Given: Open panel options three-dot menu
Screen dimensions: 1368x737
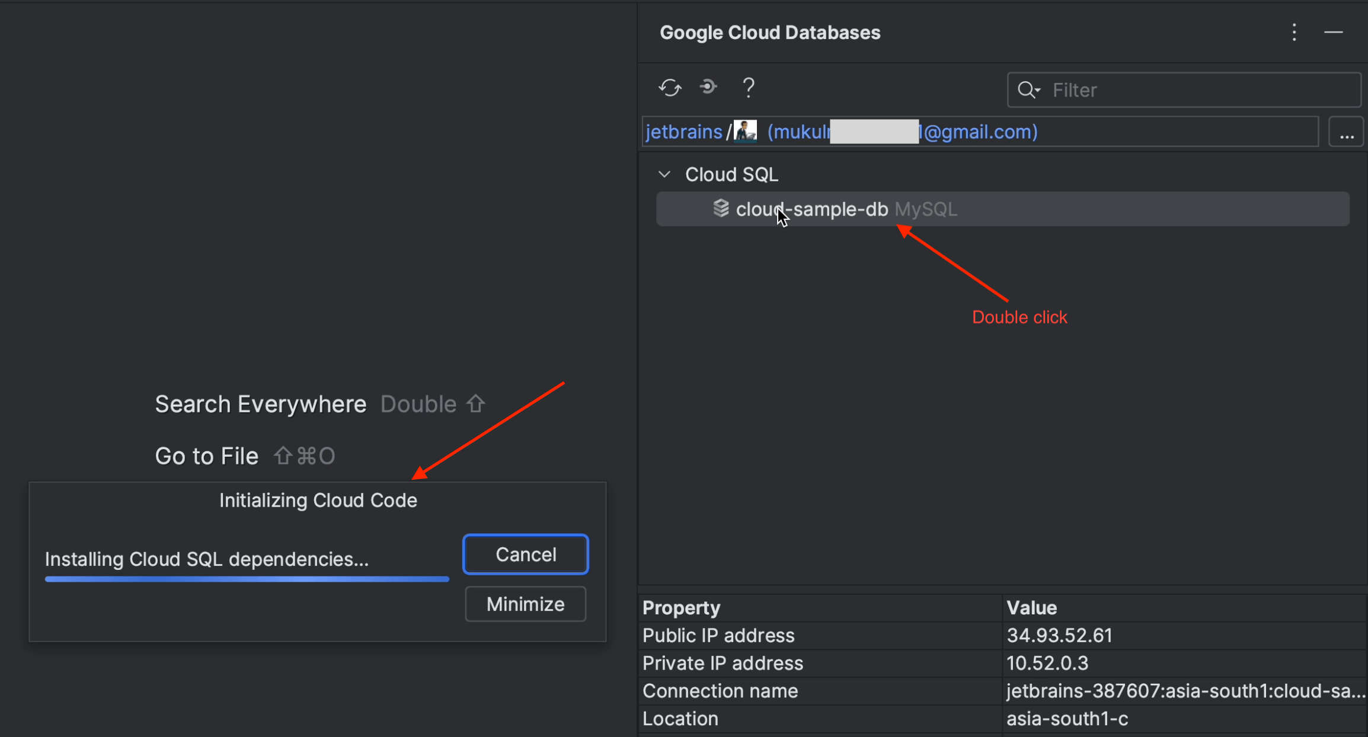Looking at the screenshot, I should coord(1294,33).
